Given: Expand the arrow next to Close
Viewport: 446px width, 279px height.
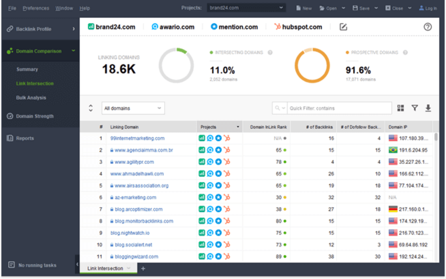Looking at the screenshot, I should (x=410, y=8).
